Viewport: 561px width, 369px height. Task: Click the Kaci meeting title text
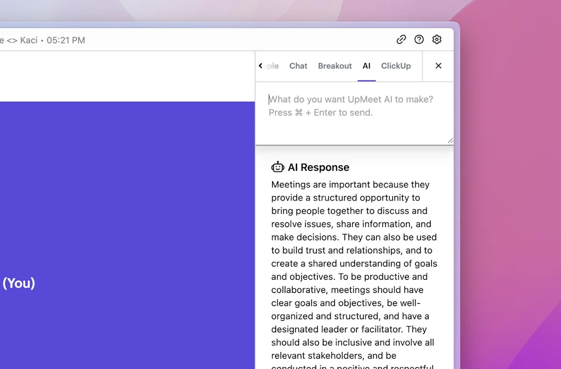coord(28,39)
